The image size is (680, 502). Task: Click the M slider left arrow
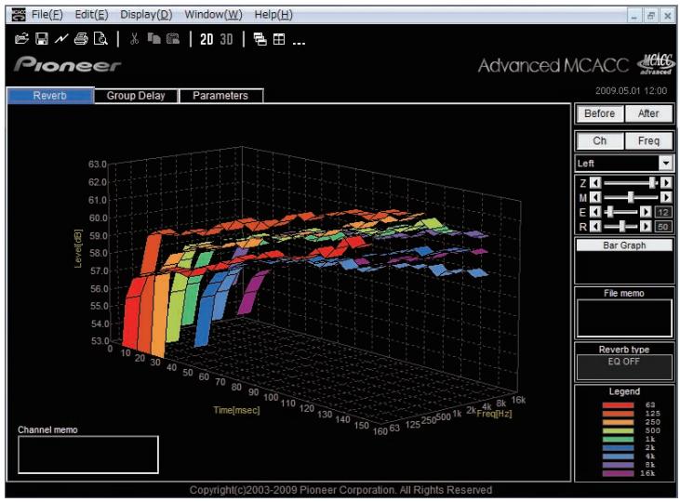596,198
